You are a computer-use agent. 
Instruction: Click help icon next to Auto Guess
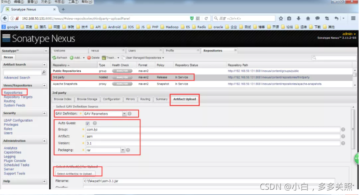click(95, 123)
